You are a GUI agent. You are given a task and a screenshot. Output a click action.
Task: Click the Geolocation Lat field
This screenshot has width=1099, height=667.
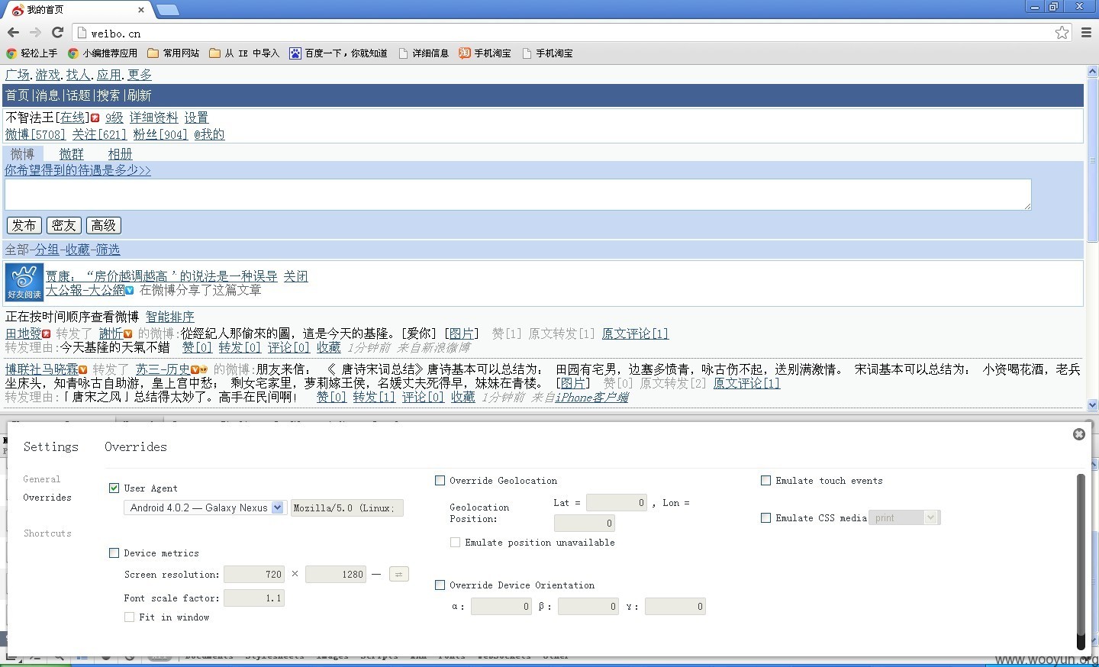point(617,502)
